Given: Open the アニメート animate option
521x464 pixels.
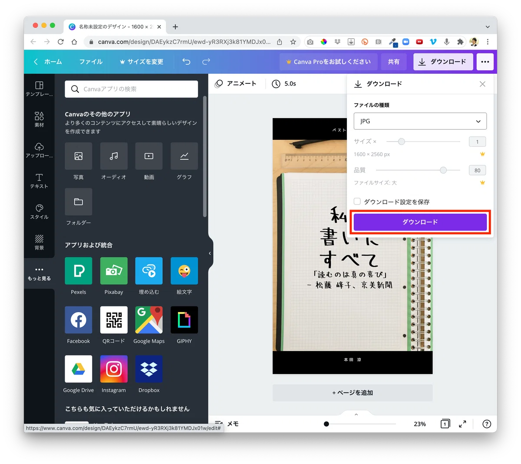Looking at the screenshot, I should (x=237, y=83).
